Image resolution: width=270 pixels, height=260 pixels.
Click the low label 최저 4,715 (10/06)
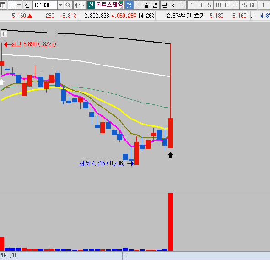102,163
